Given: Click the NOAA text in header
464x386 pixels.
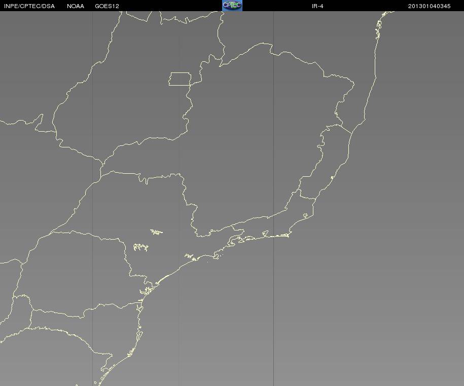Looking at the screenshot, I should (76, 6).
